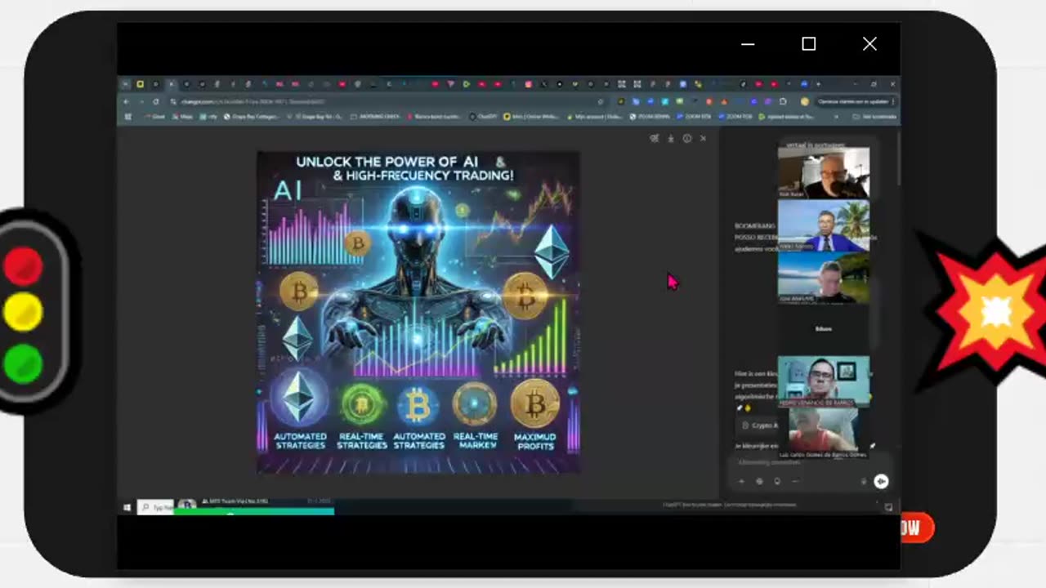The height and width of the screenshot is (588, 1046).
Task: Download the image with download icon
Action: click(671, 139)
